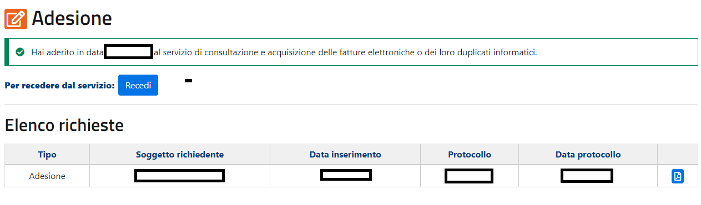Click the redacted Protocollo cell value
The height and width of the screenshot is (205, 701).
pyautogui.click(x=469, y=176)
